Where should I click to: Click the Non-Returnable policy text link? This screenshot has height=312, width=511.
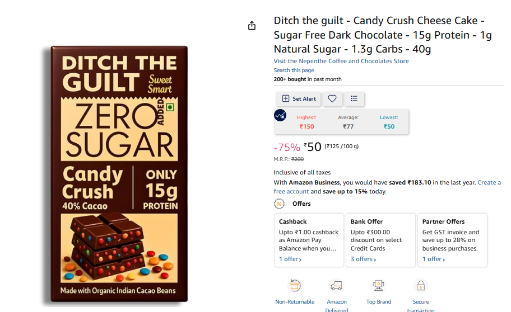[295, 302]
